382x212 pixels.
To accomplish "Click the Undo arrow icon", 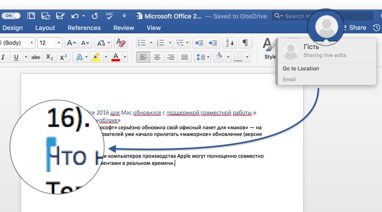I will click(75, 16).
